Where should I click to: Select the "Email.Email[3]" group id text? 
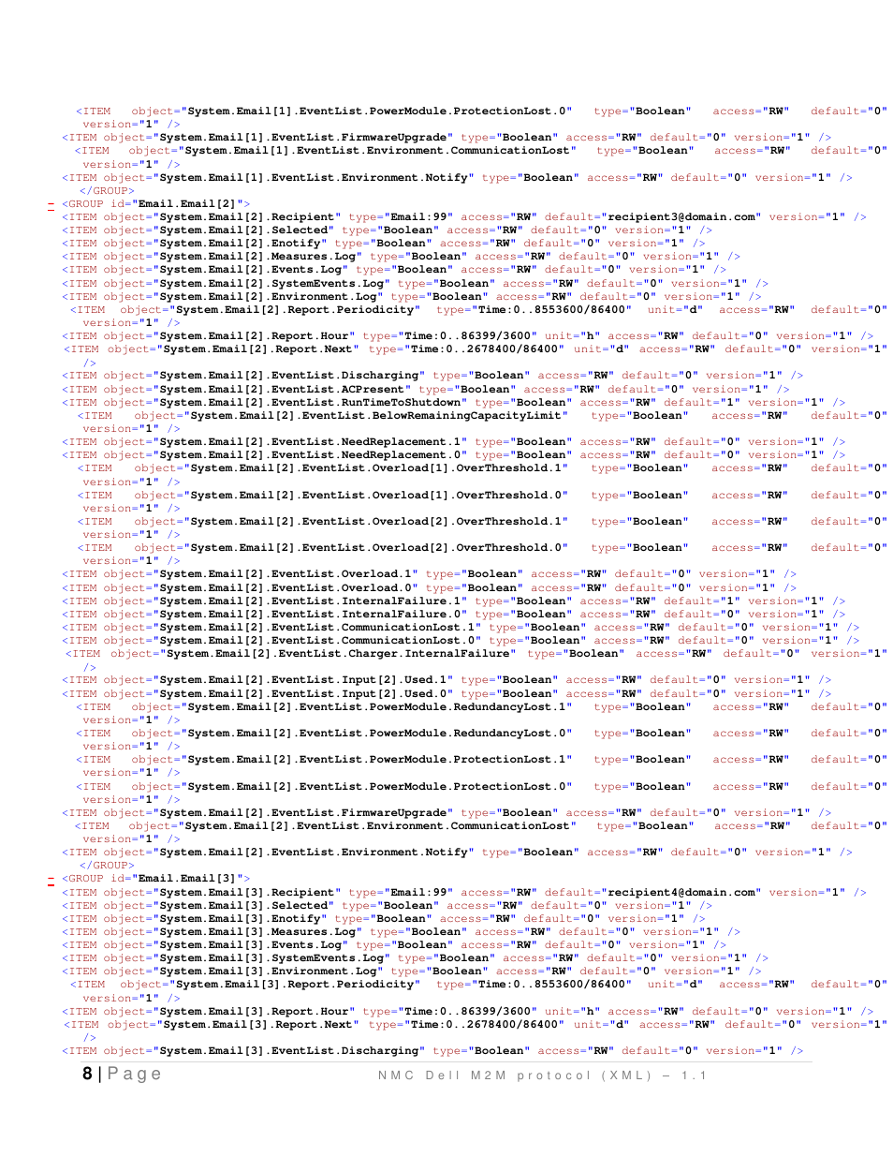[x=187, y=879]
